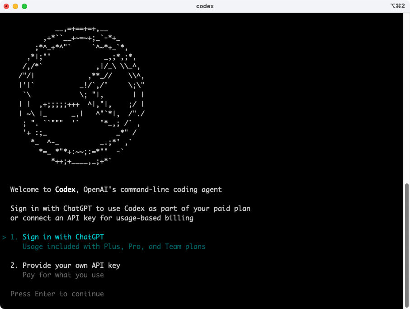This screenshot has width=410, height=309.
Task: Click the "Press Enter to continue" hint
Action: pyautogui.click(x=57, y=294)
